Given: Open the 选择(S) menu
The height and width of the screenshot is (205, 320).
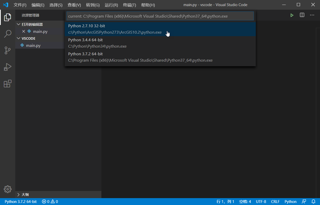Looking at the screenshot, I should click(56, 5).
